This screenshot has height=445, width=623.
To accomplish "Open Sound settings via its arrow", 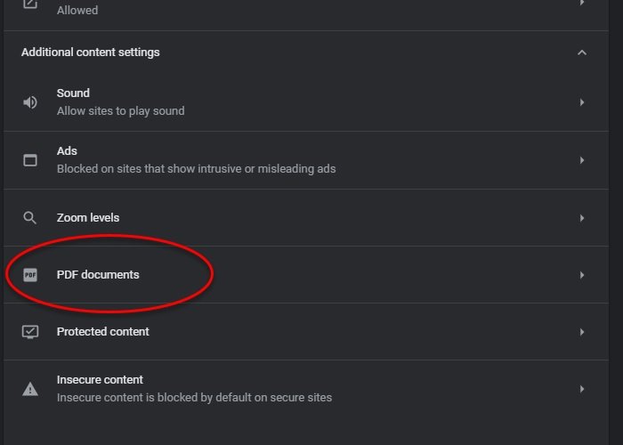I will (x=582, y=102).
